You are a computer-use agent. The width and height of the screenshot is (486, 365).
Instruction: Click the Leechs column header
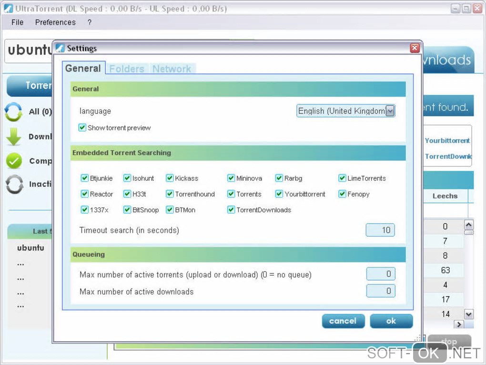[x=445, y=196]
